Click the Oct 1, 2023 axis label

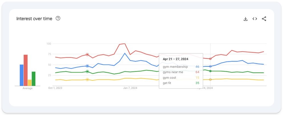(55, 88)
